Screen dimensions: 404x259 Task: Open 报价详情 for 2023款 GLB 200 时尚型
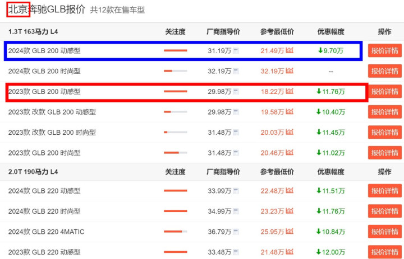(x=385, y=153)
